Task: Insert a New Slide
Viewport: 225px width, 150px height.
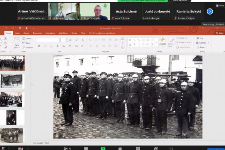Action: tap(17, 43)
